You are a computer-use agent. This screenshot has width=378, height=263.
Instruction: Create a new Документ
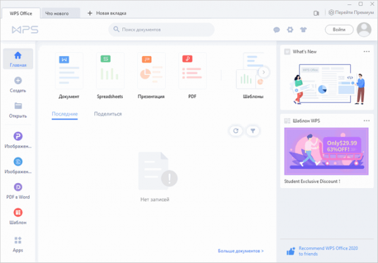tap(69, 76)
